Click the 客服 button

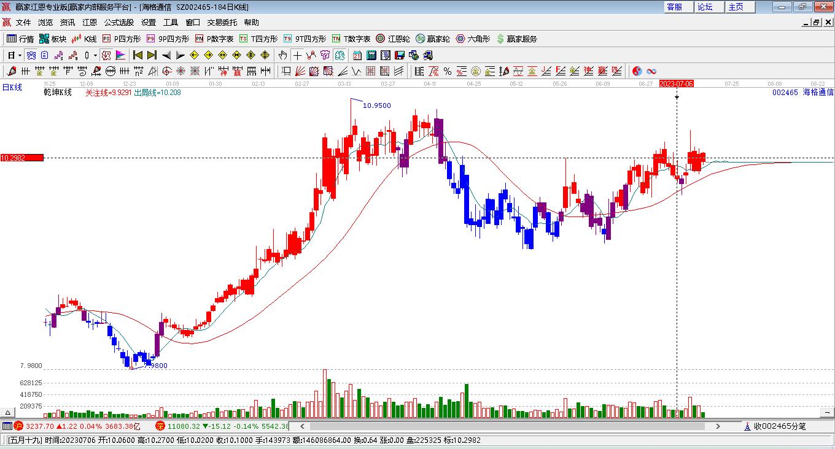[x=674, y=7]
